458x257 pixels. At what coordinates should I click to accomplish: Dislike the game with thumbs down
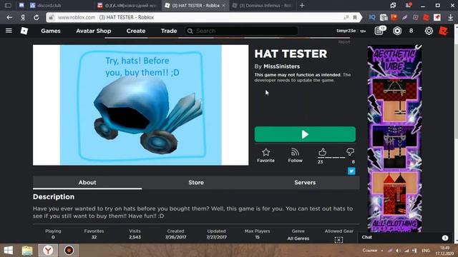tap(350, 151)
